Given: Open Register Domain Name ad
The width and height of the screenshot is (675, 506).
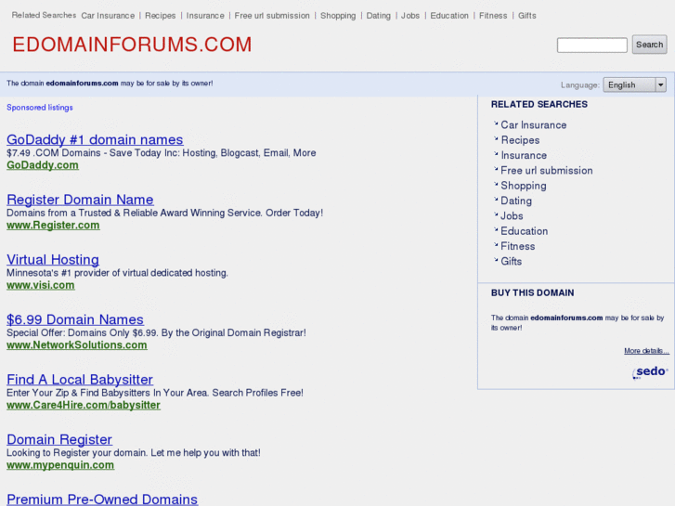Looking at the screenshot, I should tap(80, 200).
